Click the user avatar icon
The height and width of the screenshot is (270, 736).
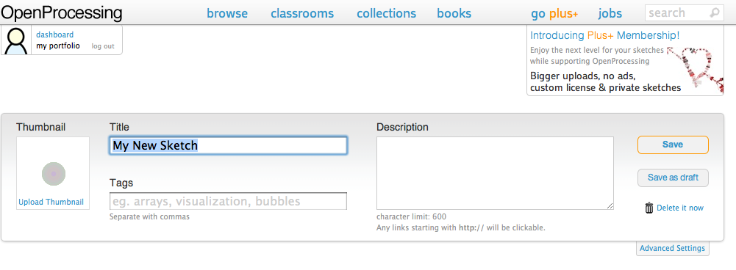16,40
